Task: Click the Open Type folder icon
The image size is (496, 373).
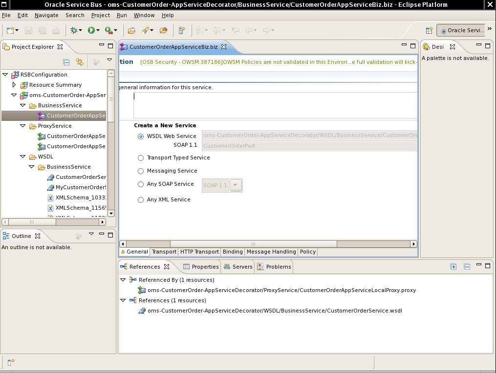Action: (x=131, y=30)
